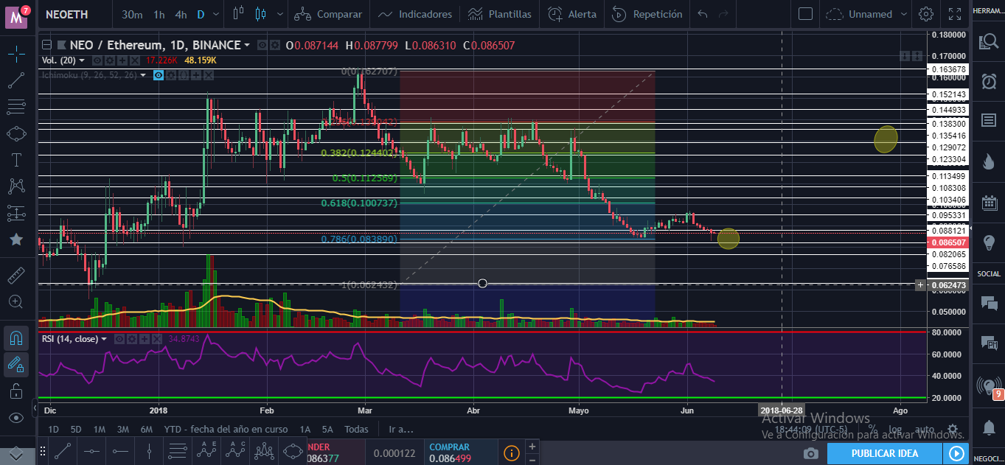1005x465 pixels.
Task: Select the ruler measure tool
Action: (x=16, y=276)
